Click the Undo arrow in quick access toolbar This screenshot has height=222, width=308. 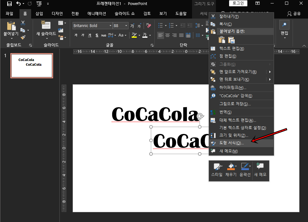tap(19, 3)
